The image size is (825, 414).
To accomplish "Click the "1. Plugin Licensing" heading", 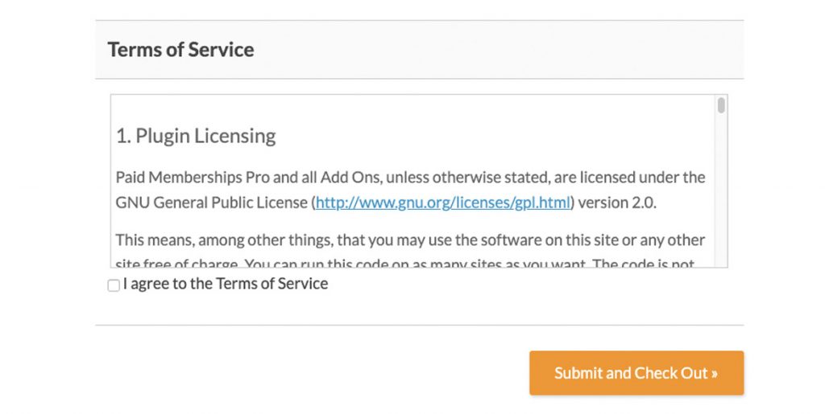I will click(196, 136).
